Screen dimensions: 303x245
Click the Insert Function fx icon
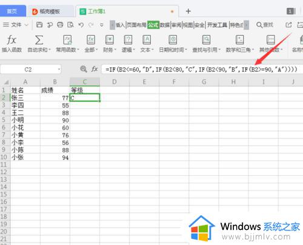tap(12, 40)
